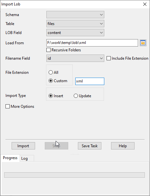The height and width of the screenshot is (196, 150).
Task: Switch import type to Update
Action: click(76, 96)
